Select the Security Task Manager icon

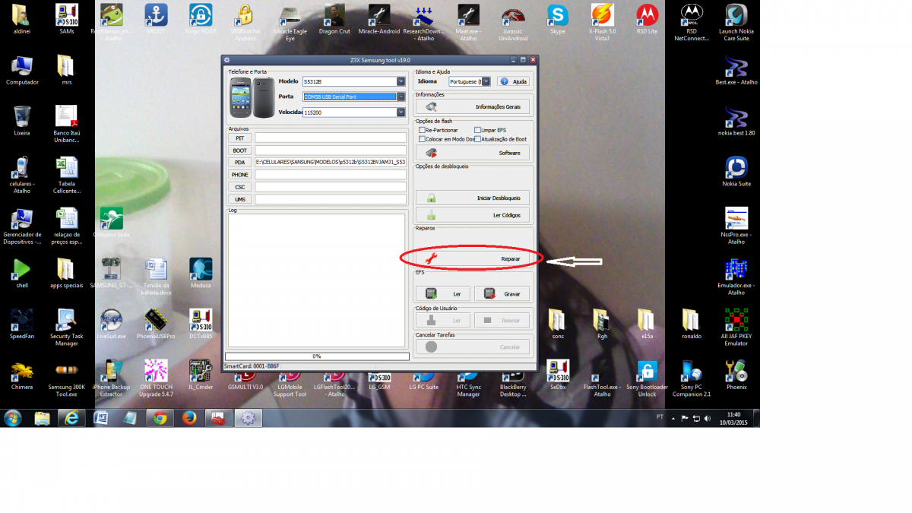67,328
